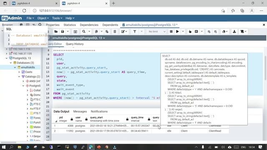
Task: Click the Explain Analyze icon
Action: [x=196, y=32]
